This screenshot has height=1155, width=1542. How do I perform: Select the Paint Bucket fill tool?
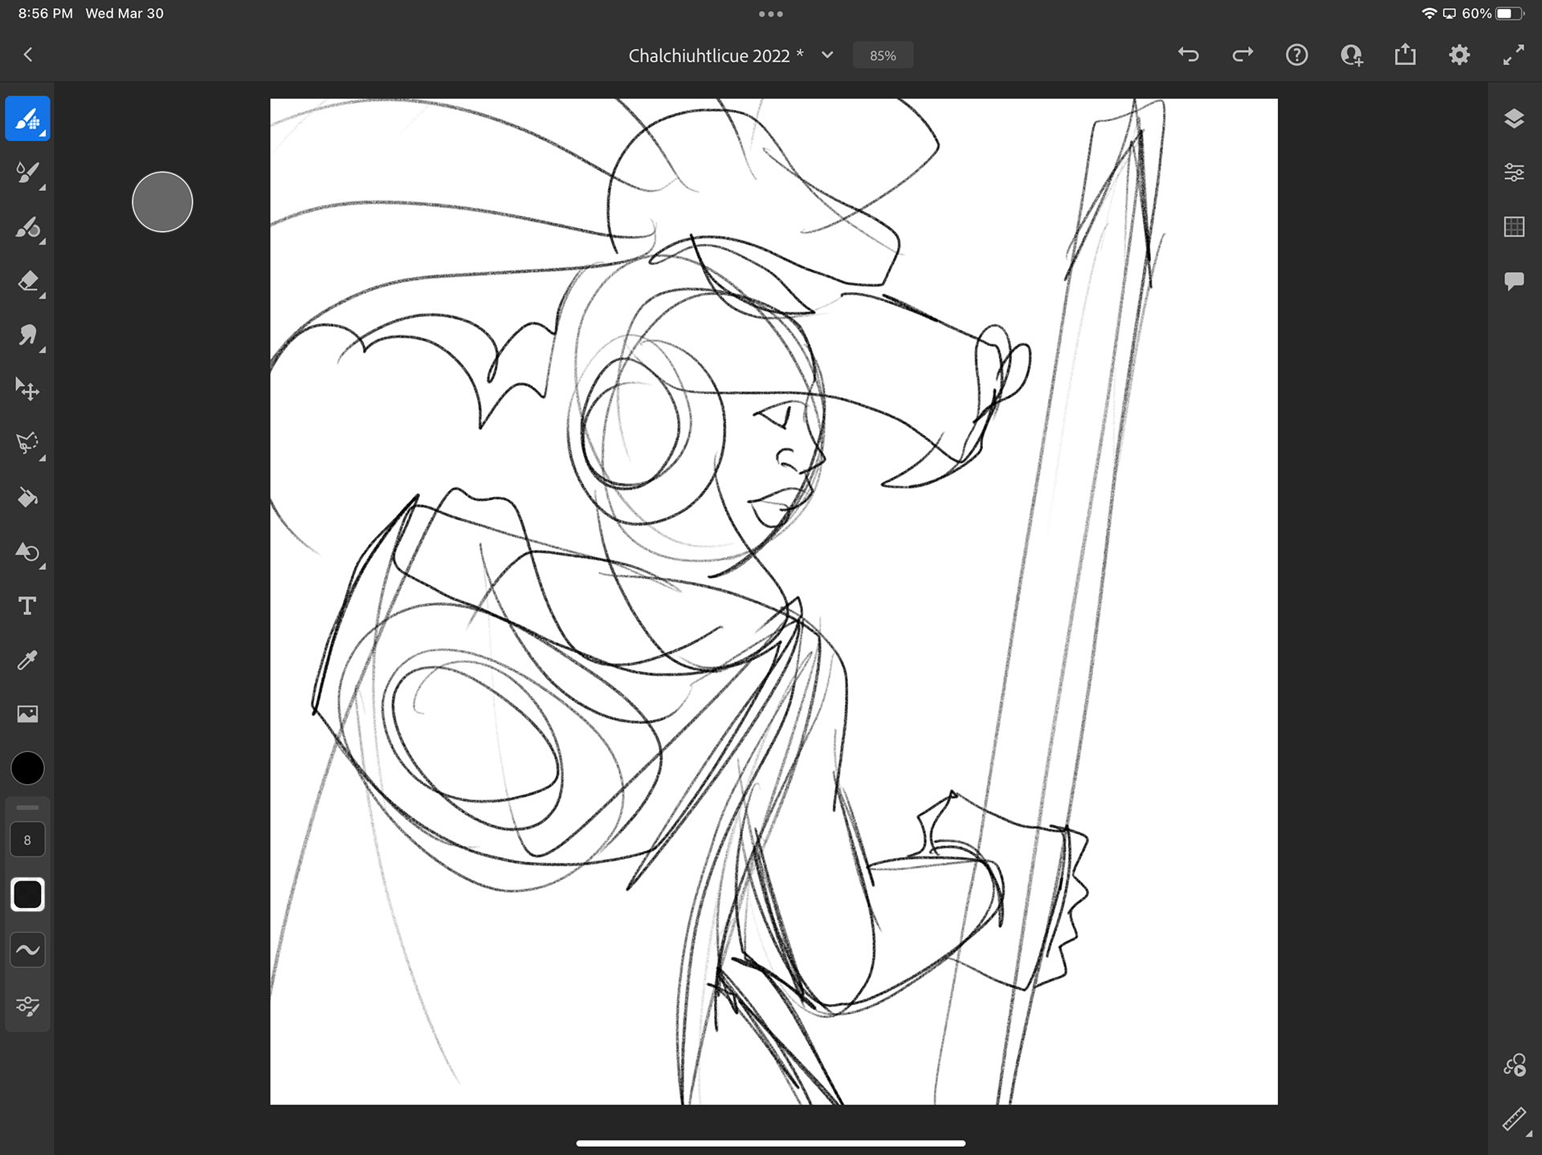click(x=27, y=498)
